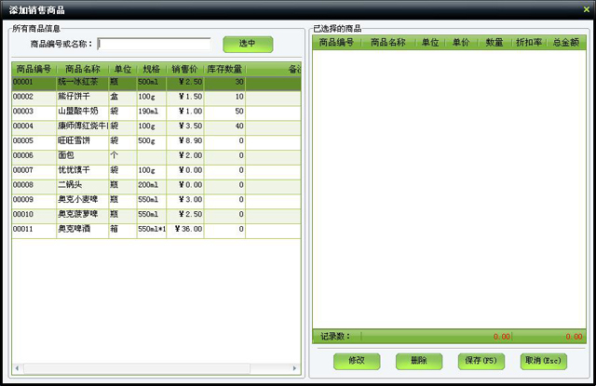Screen dimensions: 596x386
Task: Sort left table by 销售价 column header
Action: tap(184, 69)
